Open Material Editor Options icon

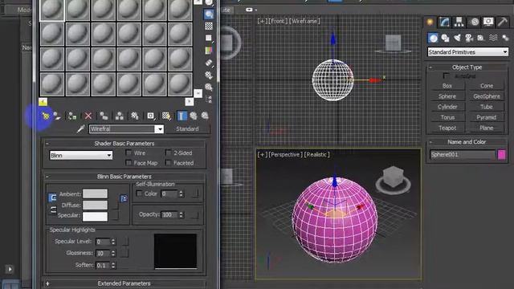(209, 75)
